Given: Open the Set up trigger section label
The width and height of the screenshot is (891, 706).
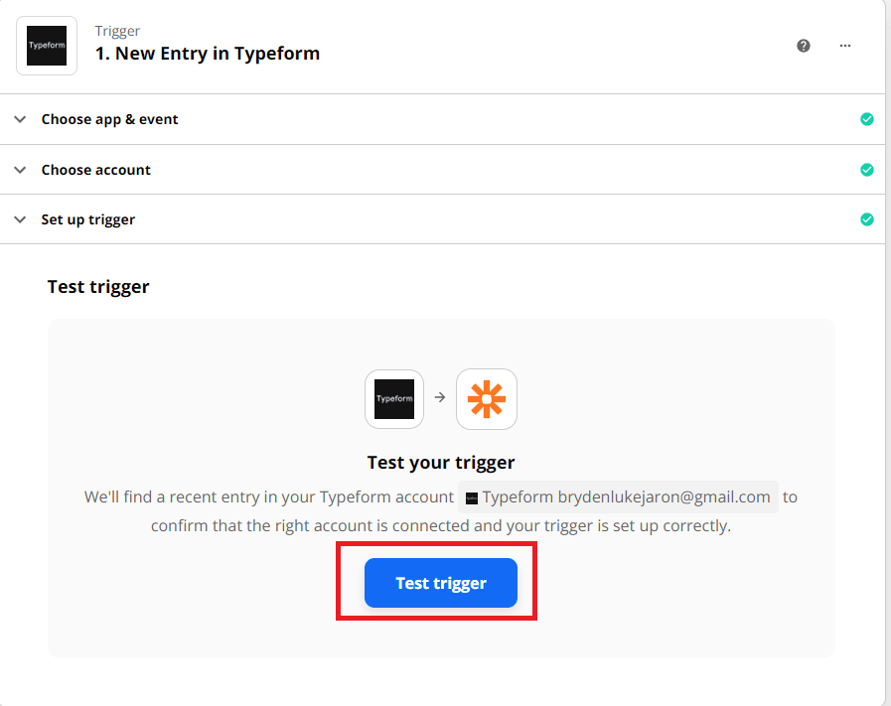Looking at the screenshot, I should [88, 219].
